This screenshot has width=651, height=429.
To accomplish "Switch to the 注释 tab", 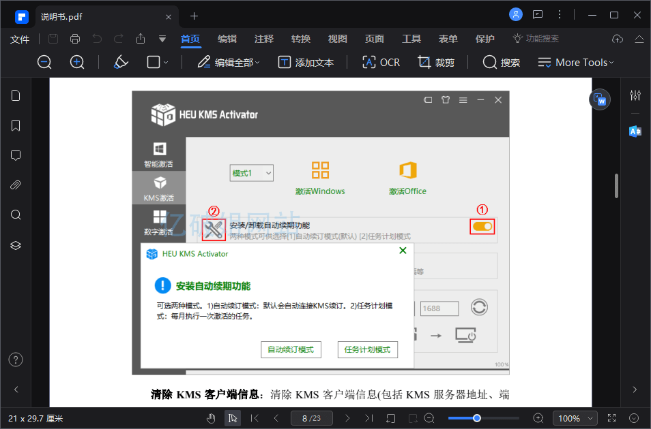I will (x=264, y=39).
